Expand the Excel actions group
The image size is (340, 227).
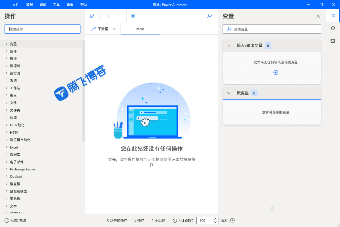pyautogui.click(x=13, y=147)
